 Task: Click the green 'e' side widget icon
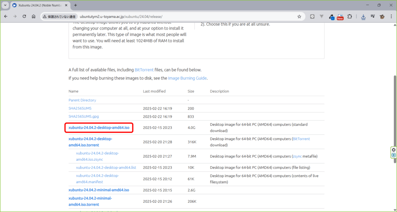click(x=394, y=155)
